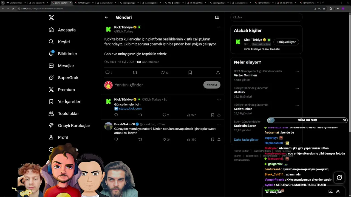Click Daha fazla göster link
This screenshot has width=351, height=197.
pos(246,140)
